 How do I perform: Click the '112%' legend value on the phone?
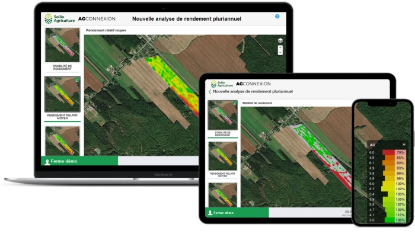(400, 214)
